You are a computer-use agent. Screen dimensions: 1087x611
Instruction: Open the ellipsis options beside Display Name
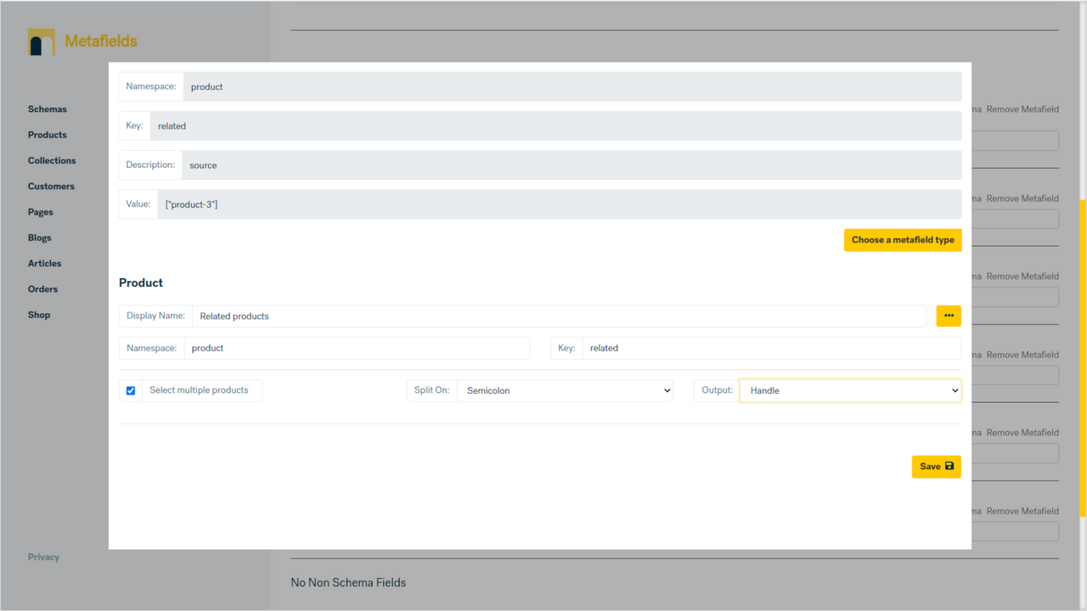(x=949, y=316)
